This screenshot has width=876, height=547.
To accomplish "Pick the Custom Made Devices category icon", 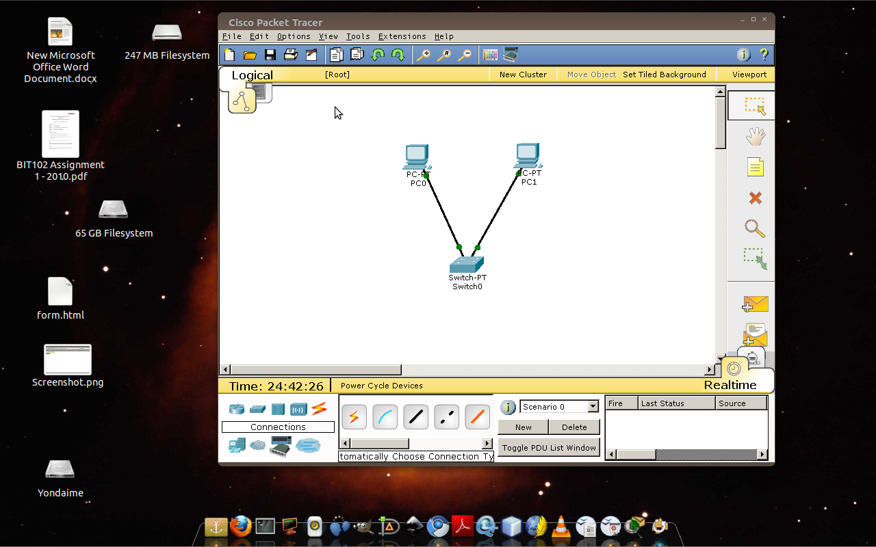I will pyautogui.click(x=281, y=446).
